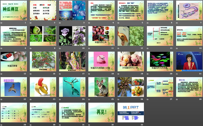Click the slide number label 5
This screenshot has width=203, height=126.
pyautogui.click(x=142, y=23)
